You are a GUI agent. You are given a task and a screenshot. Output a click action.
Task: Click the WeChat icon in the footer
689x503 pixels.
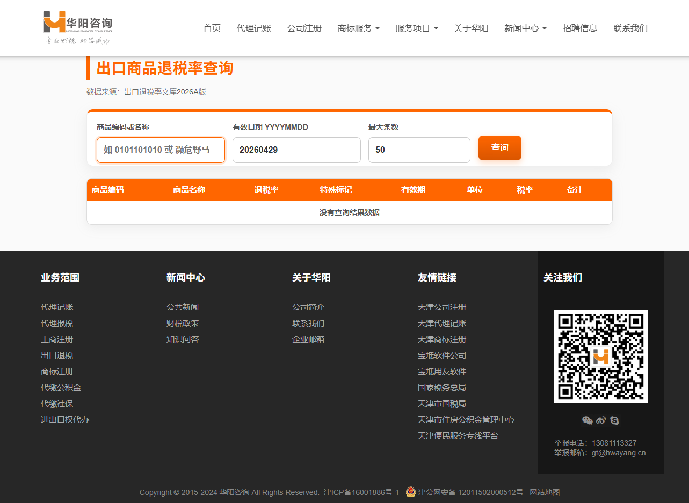587,420
